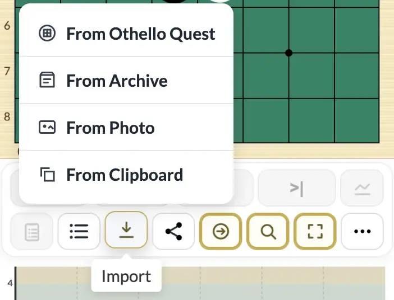Click the Import download arrow button
Screen dimensions: 394x300
click(126, 230)
